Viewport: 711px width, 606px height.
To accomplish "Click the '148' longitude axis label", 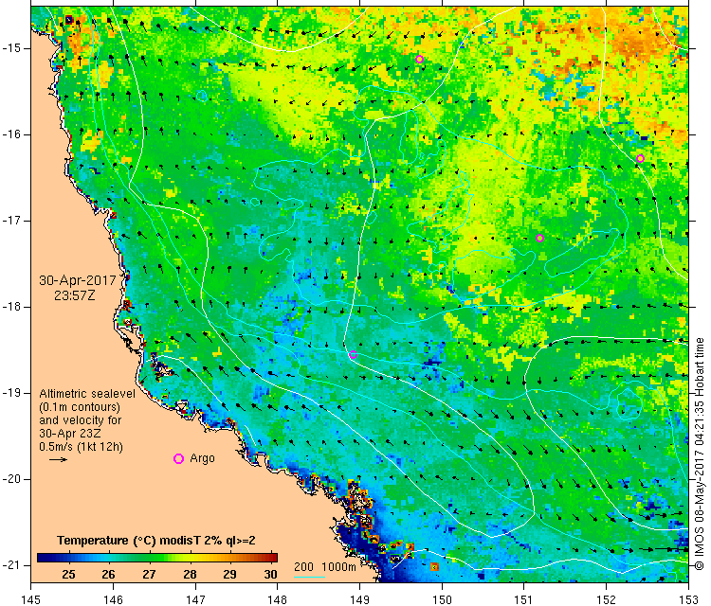I will click(278, 599).
